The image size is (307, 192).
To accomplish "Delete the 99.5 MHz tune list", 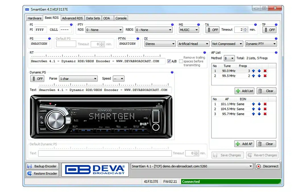I will click(x=265, y=76).
